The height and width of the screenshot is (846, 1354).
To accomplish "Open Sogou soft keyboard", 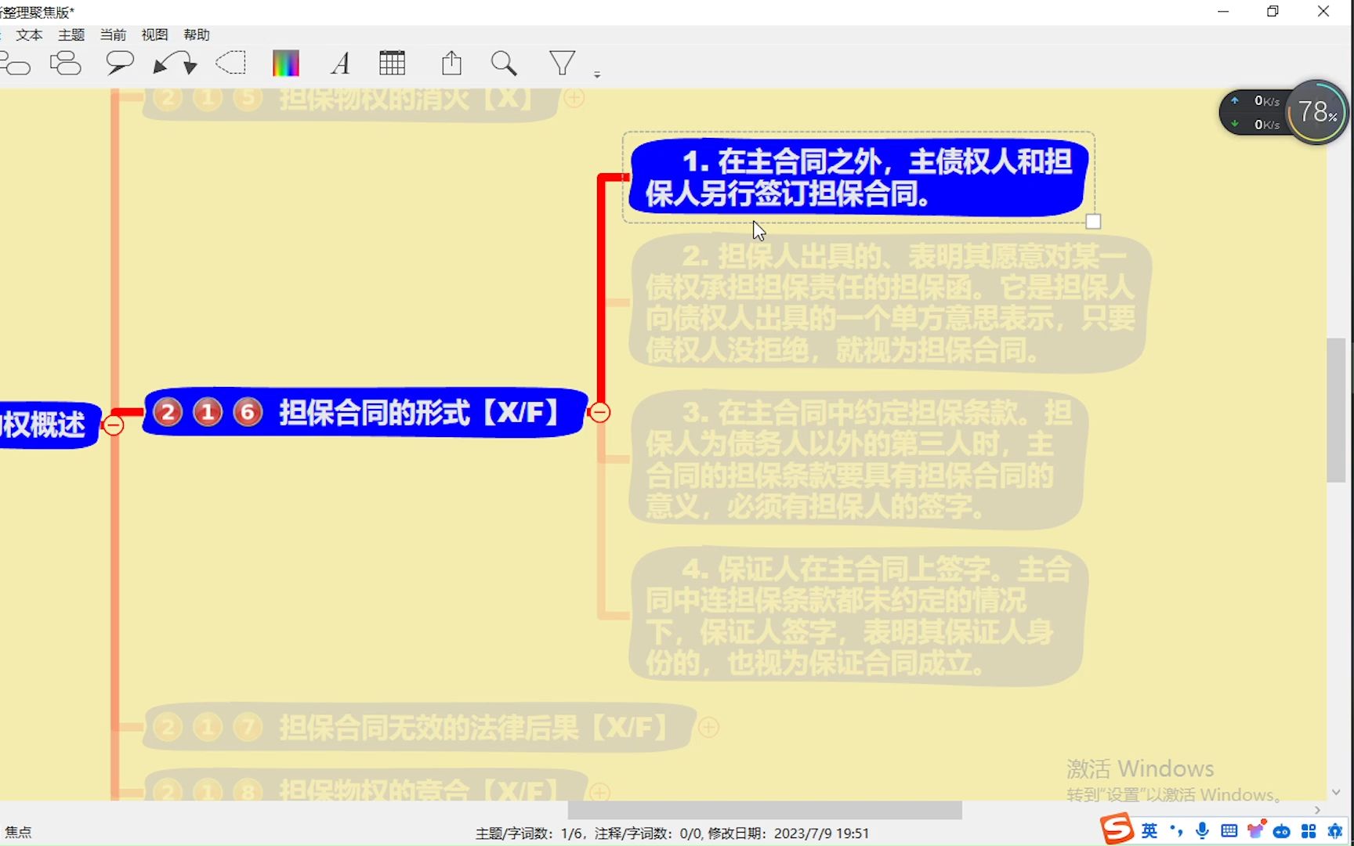I will point(1229,830).
